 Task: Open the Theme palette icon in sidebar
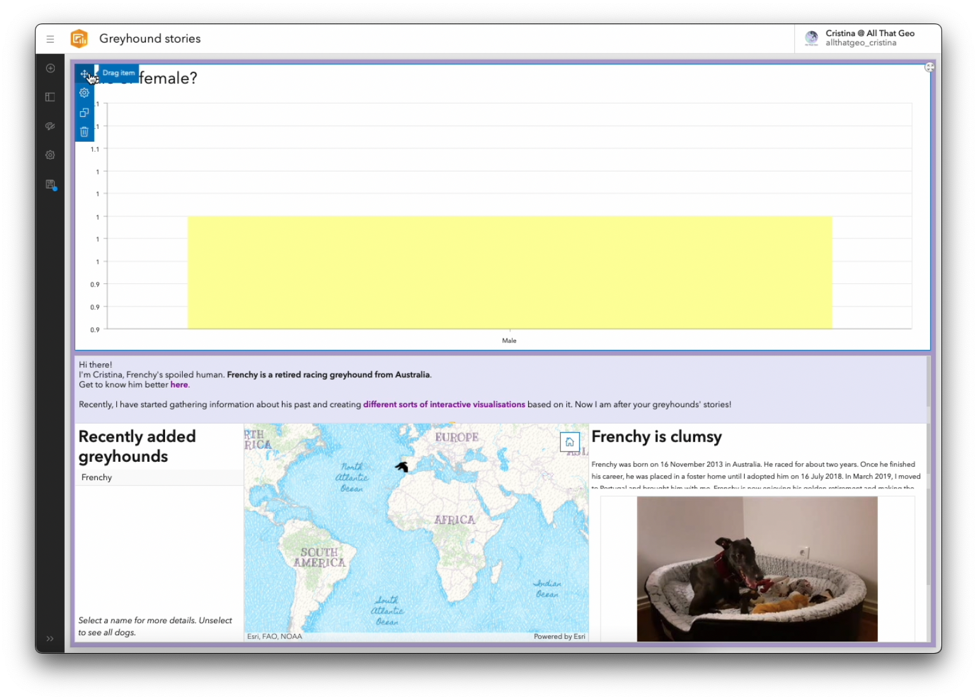[x=50, y=126]
